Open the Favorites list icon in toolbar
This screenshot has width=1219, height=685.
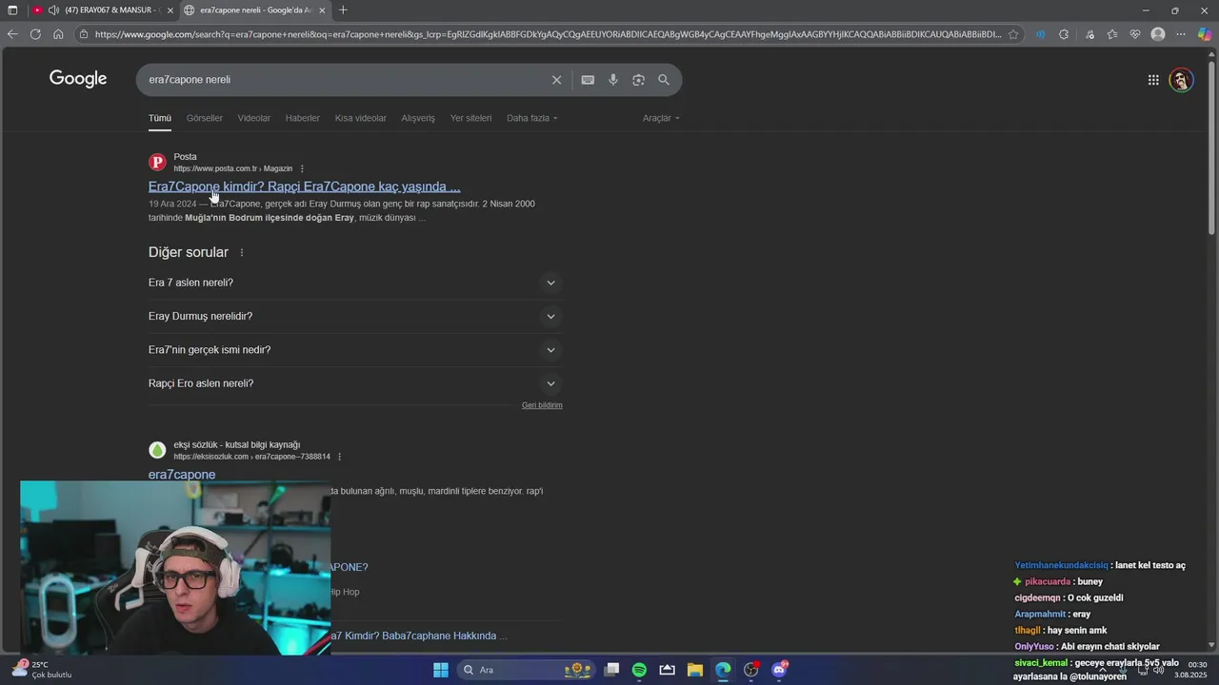click(x=1112, y=34)
